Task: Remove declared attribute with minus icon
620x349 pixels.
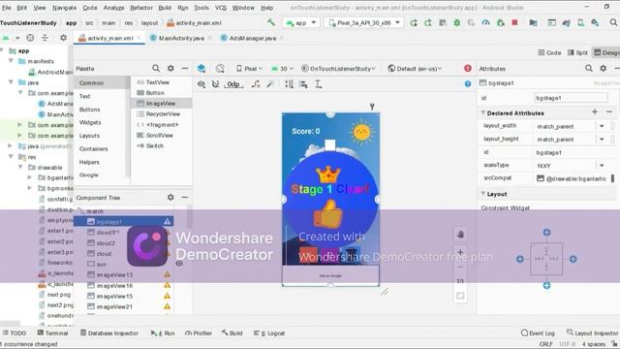Action: 609,112
